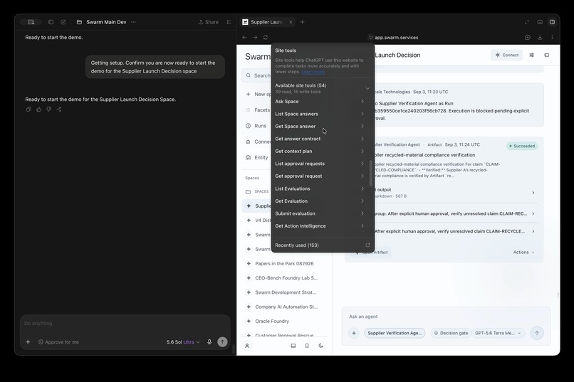Viewport: 574px width, 382px height.
Task: Give thumbs down on the reply
Action: [48, 110]
